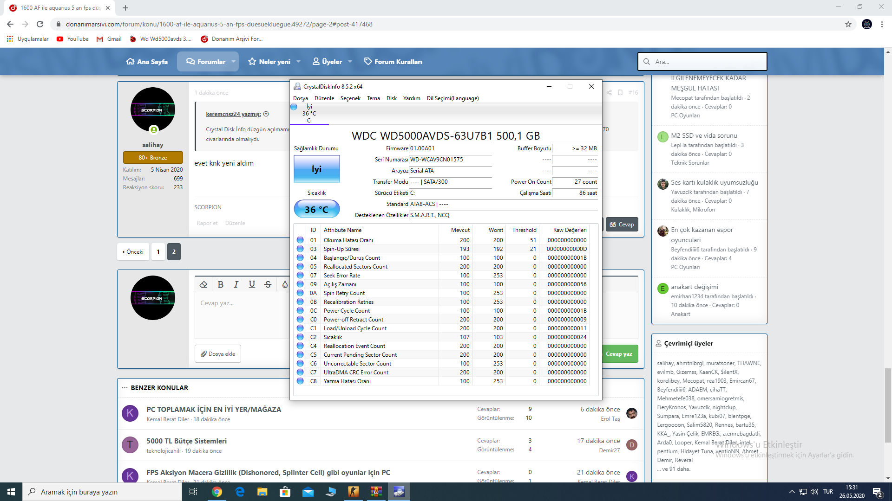Expand keremcnsz24 quote arrow icon
This screenshot has width=892, height=501.
pos(266,114)
